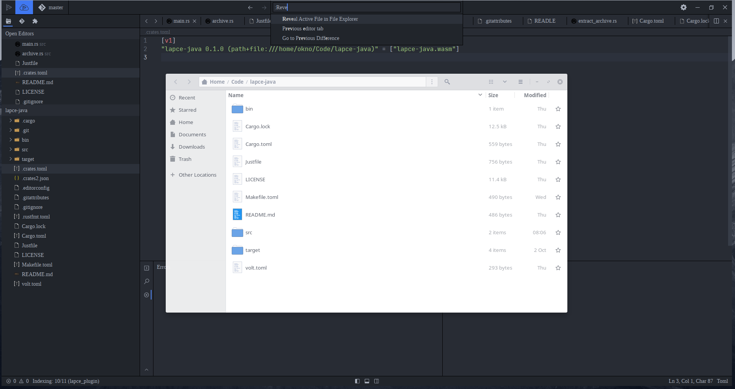Split the editor using the split icon
Screen dimensions: 735x389
coord(717,21)
